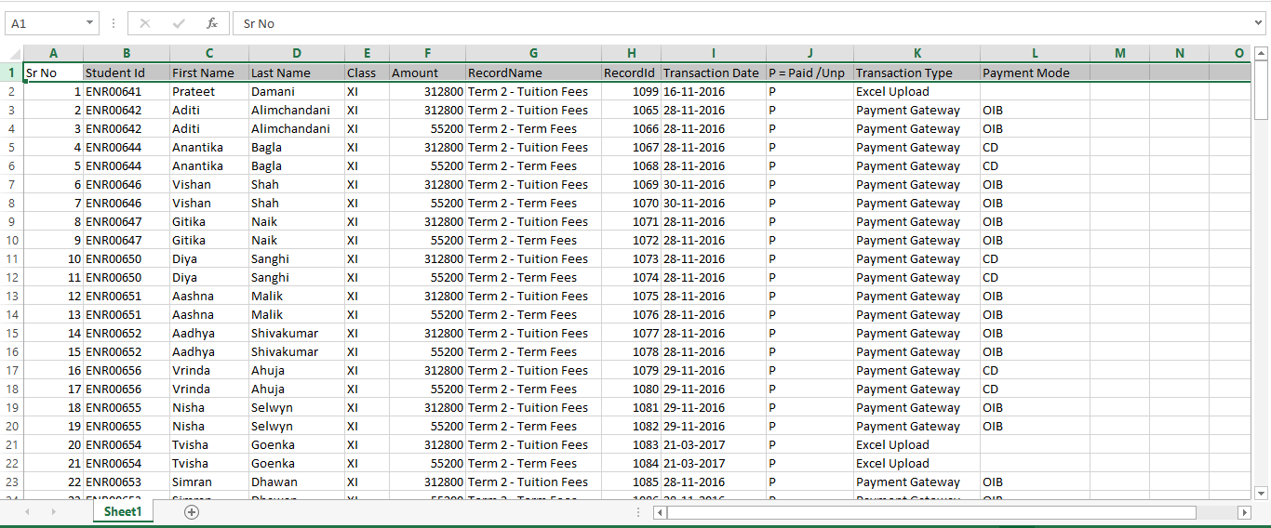The height and width of the screenshot is (528, 1271).
Task: Click next sheet navigation arrow
Action: pos(53,512)
